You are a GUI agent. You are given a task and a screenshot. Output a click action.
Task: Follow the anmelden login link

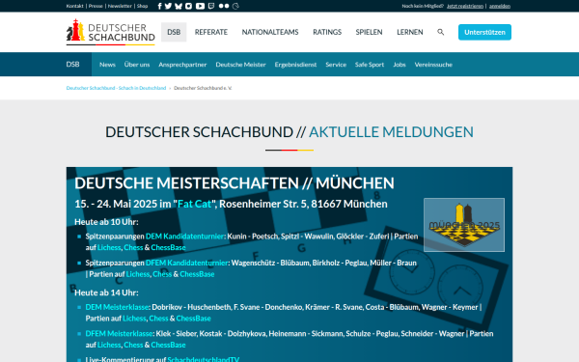[500, 6]
